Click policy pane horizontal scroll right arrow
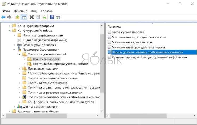This screenshot has width=197, height=125. [194, 115]
